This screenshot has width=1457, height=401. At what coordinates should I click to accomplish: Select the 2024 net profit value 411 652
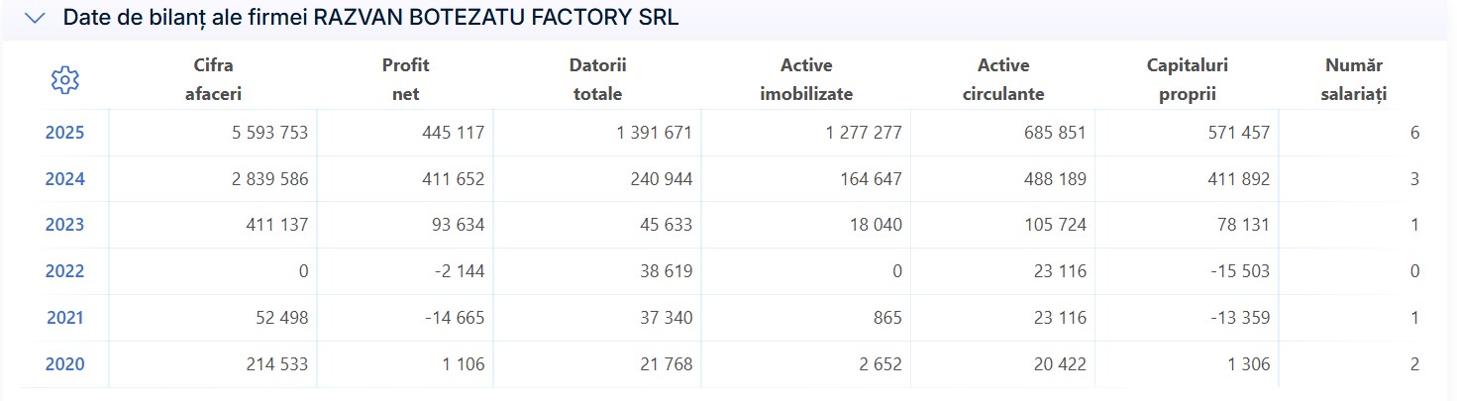452,179
